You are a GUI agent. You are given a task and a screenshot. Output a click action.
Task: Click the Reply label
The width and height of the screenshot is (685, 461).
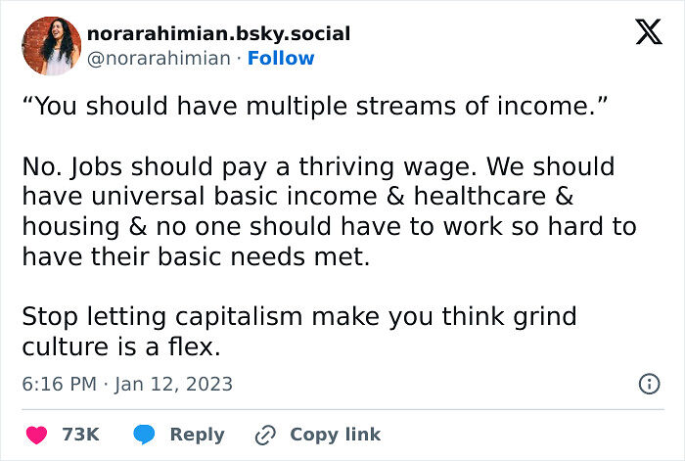(x=197, y=435)
